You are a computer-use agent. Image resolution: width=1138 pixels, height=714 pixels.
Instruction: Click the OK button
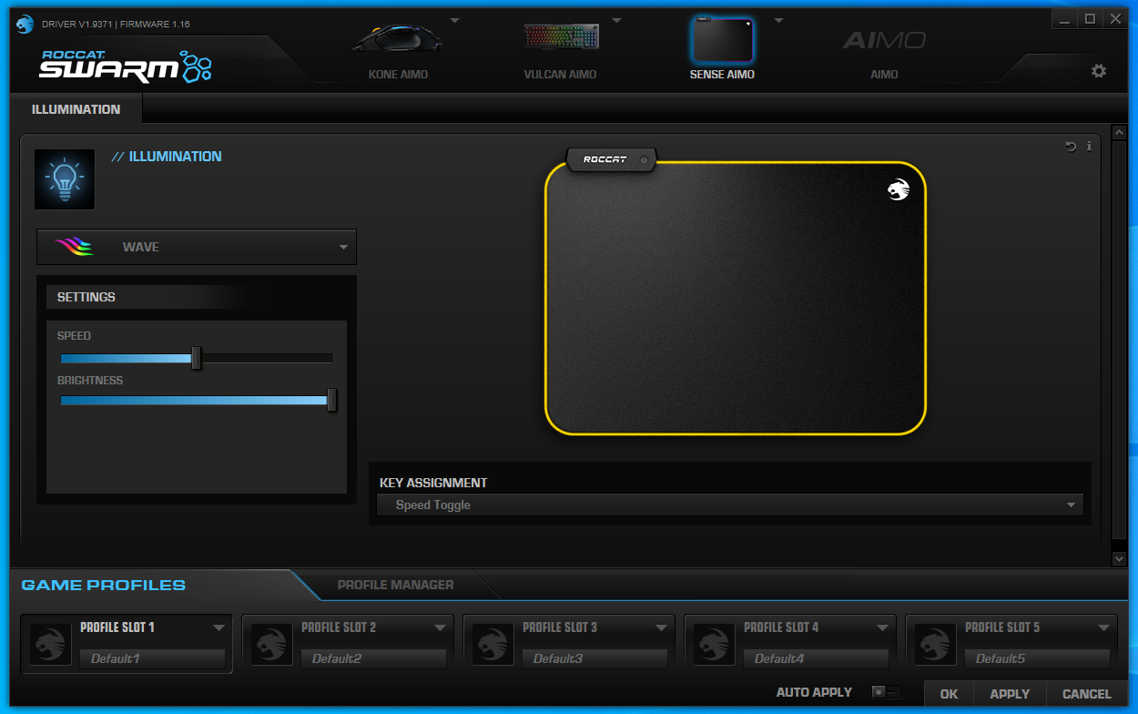pos(949,694)
